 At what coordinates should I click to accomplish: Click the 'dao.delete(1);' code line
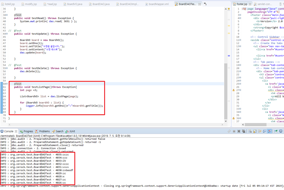30,71
